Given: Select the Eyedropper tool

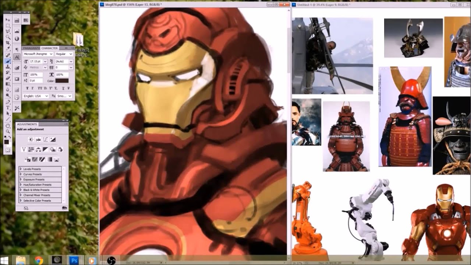Looking at the screenshot, I should 8,49.
